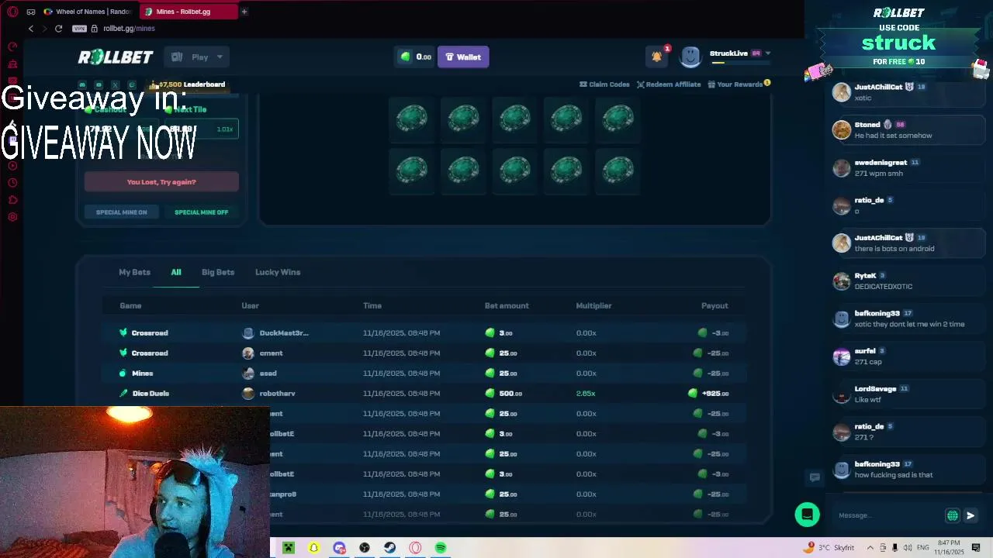Image resolution: width=993 pixels, height=558 pixels.
Task: Click chat user swedenisgreat
Action: tap(881, 163)
